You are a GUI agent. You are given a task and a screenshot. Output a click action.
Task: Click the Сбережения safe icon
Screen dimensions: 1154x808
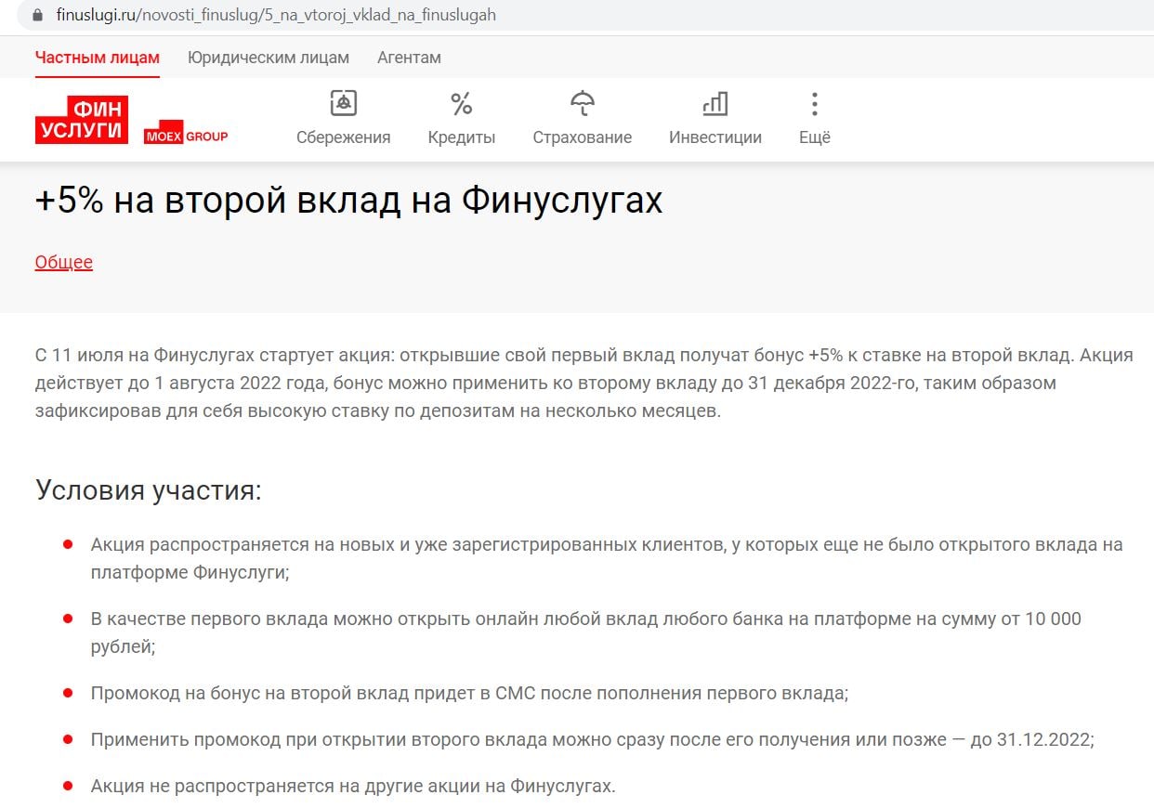(343, 103)
